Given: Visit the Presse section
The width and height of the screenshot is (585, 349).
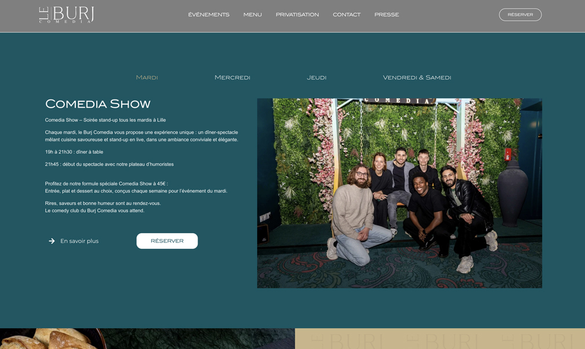Looking at the screenshot, I should click(386, 14).
